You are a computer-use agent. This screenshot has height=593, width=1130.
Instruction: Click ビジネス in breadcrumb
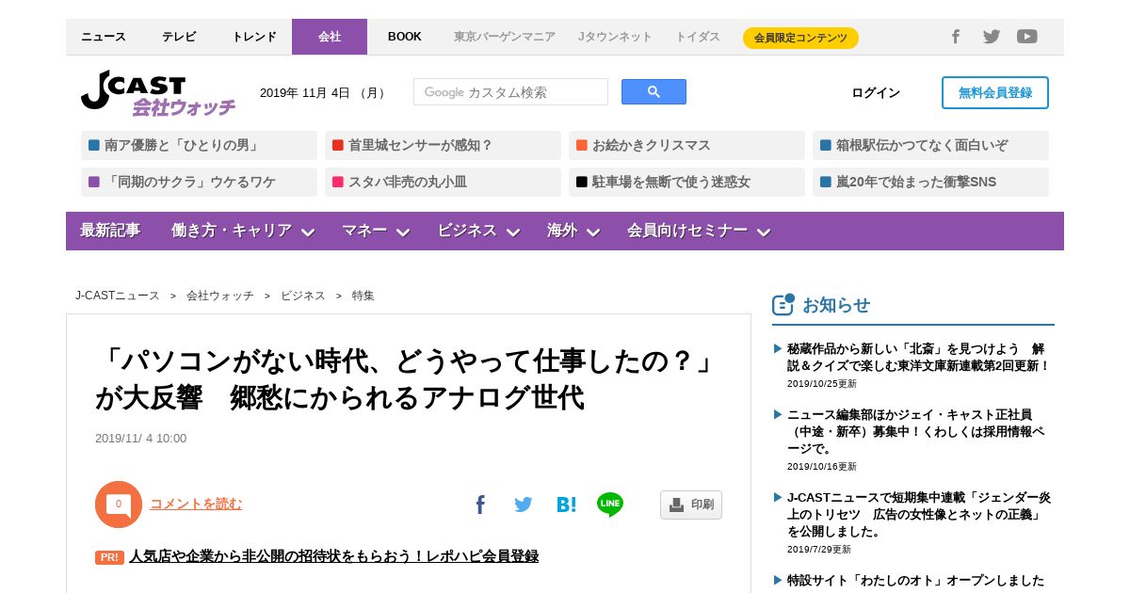[x=303, y=296]
